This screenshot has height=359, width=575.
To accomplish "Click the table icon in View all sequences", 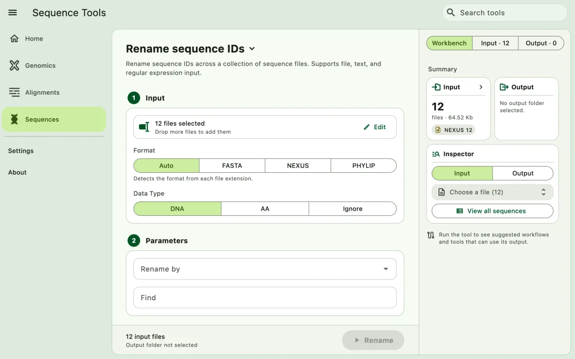I will 460,211.
